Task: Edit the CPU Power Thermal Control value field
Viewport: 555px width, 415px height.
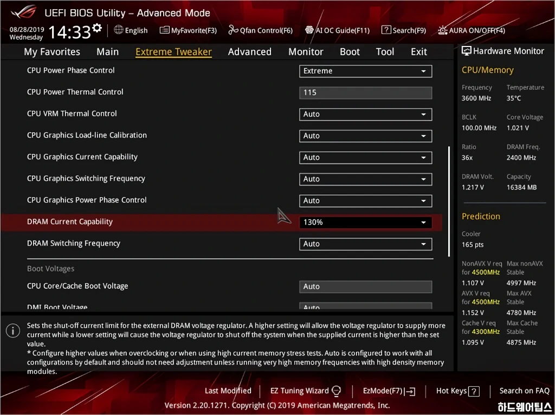Action: click(365, 93)
